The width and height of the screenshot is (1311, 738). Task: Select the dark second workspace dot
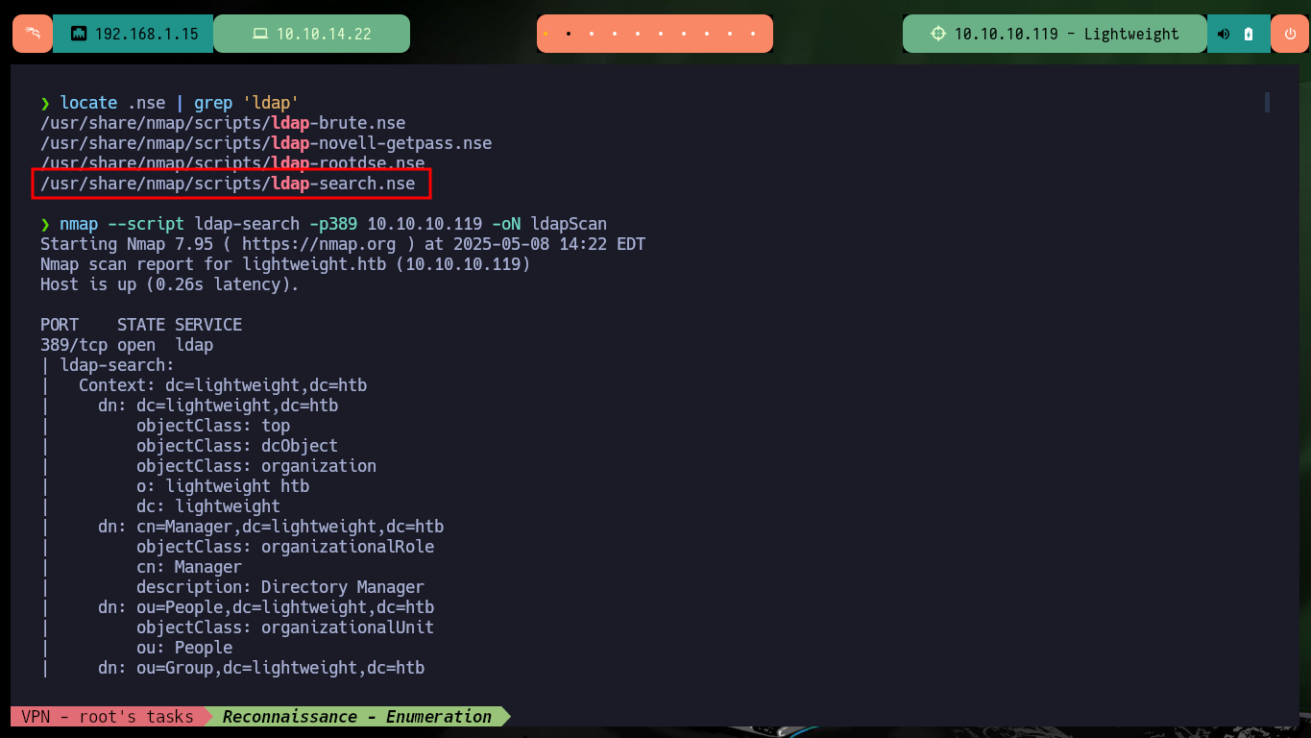coord(568,34)
